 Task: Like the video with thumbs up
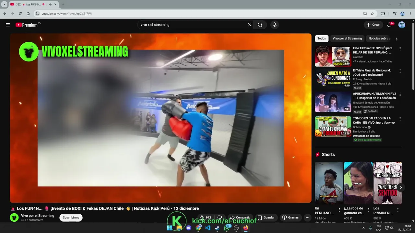click(x=205, y=217)
